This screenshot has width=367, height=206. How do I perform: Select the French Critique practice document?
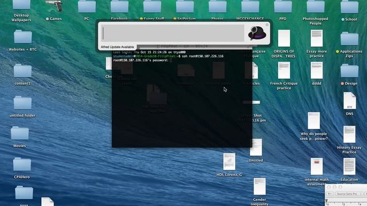click(284, 70)
